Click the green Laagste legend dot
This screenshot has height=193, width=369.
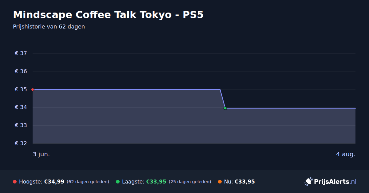coord(118,182)
